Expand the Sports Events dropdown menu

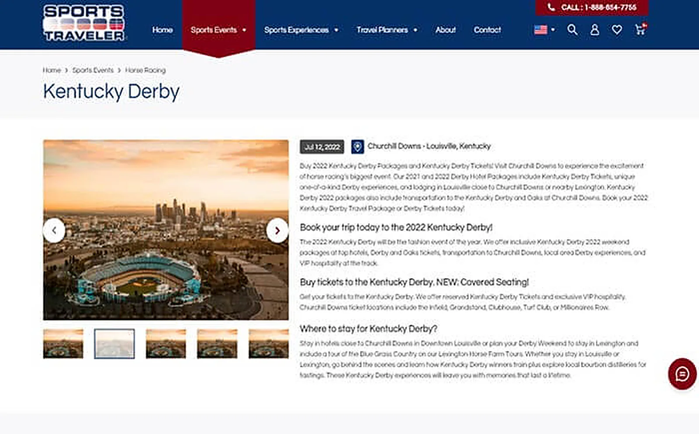tap(218, 30)
